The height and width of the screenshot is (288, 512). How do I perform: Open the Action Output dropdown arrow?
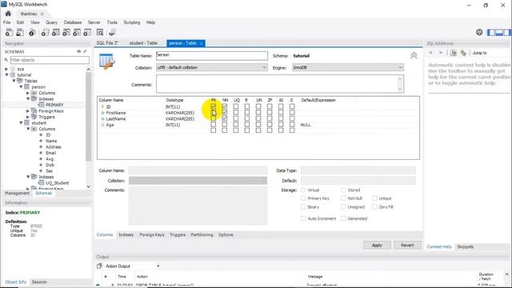[x=158, y=266]
